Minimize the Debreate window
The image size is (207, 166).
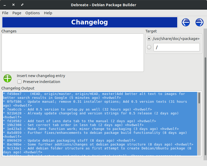pos(5,5)
